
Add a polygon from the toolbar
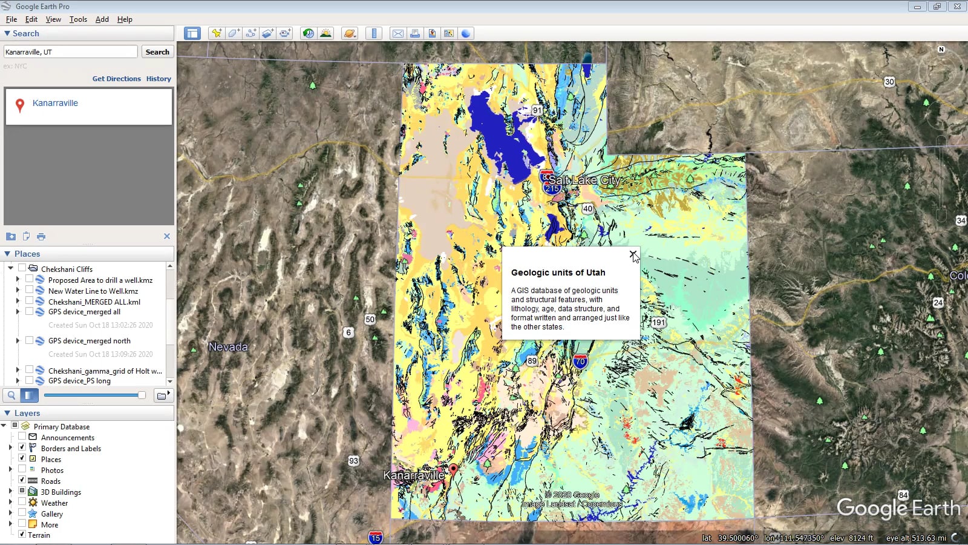click(x=234, y=33)
